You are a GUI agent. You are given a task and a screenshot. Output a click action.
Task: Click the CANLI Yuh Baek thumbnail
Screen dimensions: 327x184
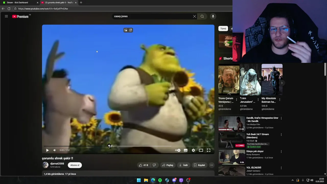click(x=232, y=140)
